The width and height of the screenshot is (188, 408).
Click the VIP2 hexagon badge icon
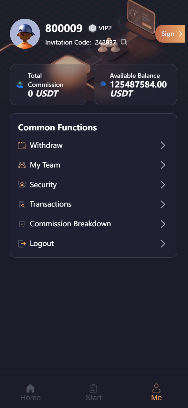pos(93,28)
